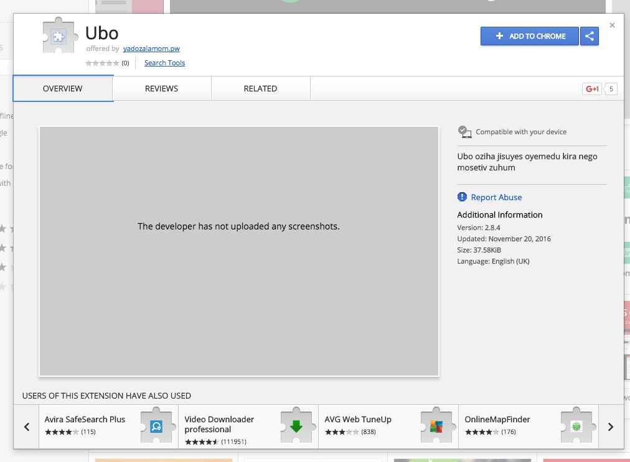The height and width of the screenshot is (462, 630).
Task: Click the share icon button
Action: (x=590, y=36)
